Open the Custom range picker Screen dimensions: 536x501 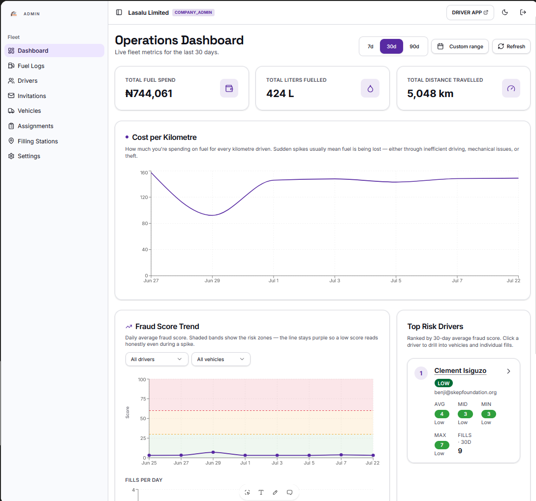pos(460,46)
